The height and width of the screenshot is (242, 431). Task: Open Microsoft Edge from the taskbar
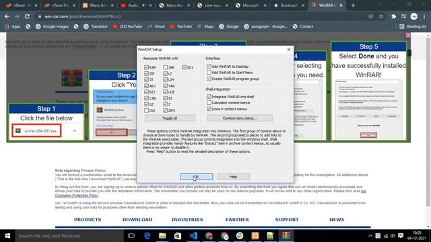(x=147, y=236)
